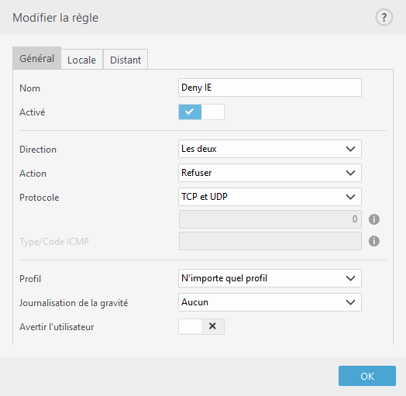This screenshot has width=406, height=396.
Task: Click the Nom field containing Deny IE
Action: coord(270,88)
